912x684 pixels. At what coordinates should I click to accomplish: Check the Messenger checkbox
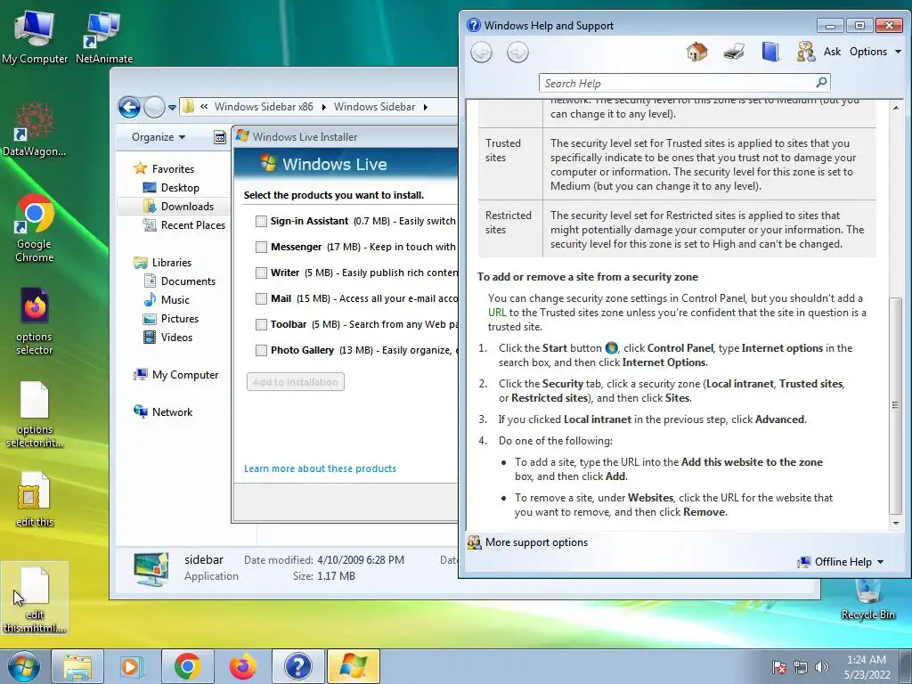[x=261, y=247]
